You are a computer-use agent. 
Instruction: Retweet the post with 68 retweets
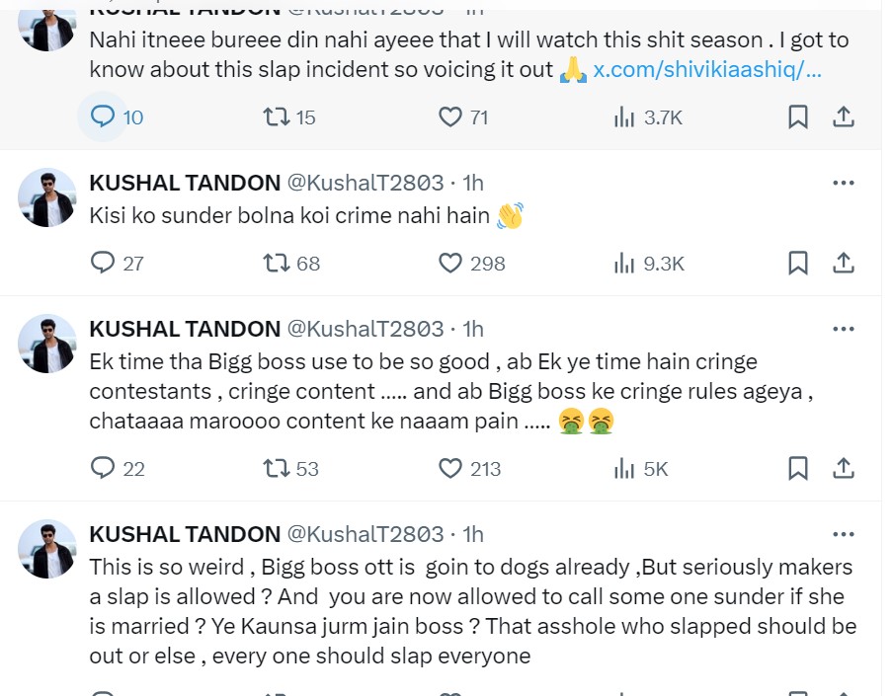click(277, 263)
